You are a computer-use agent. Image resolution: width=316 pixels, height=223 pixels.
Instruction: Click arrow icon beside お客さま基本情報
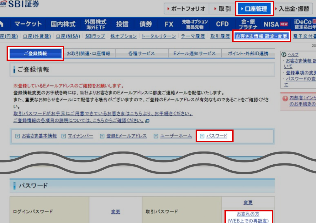18,136
